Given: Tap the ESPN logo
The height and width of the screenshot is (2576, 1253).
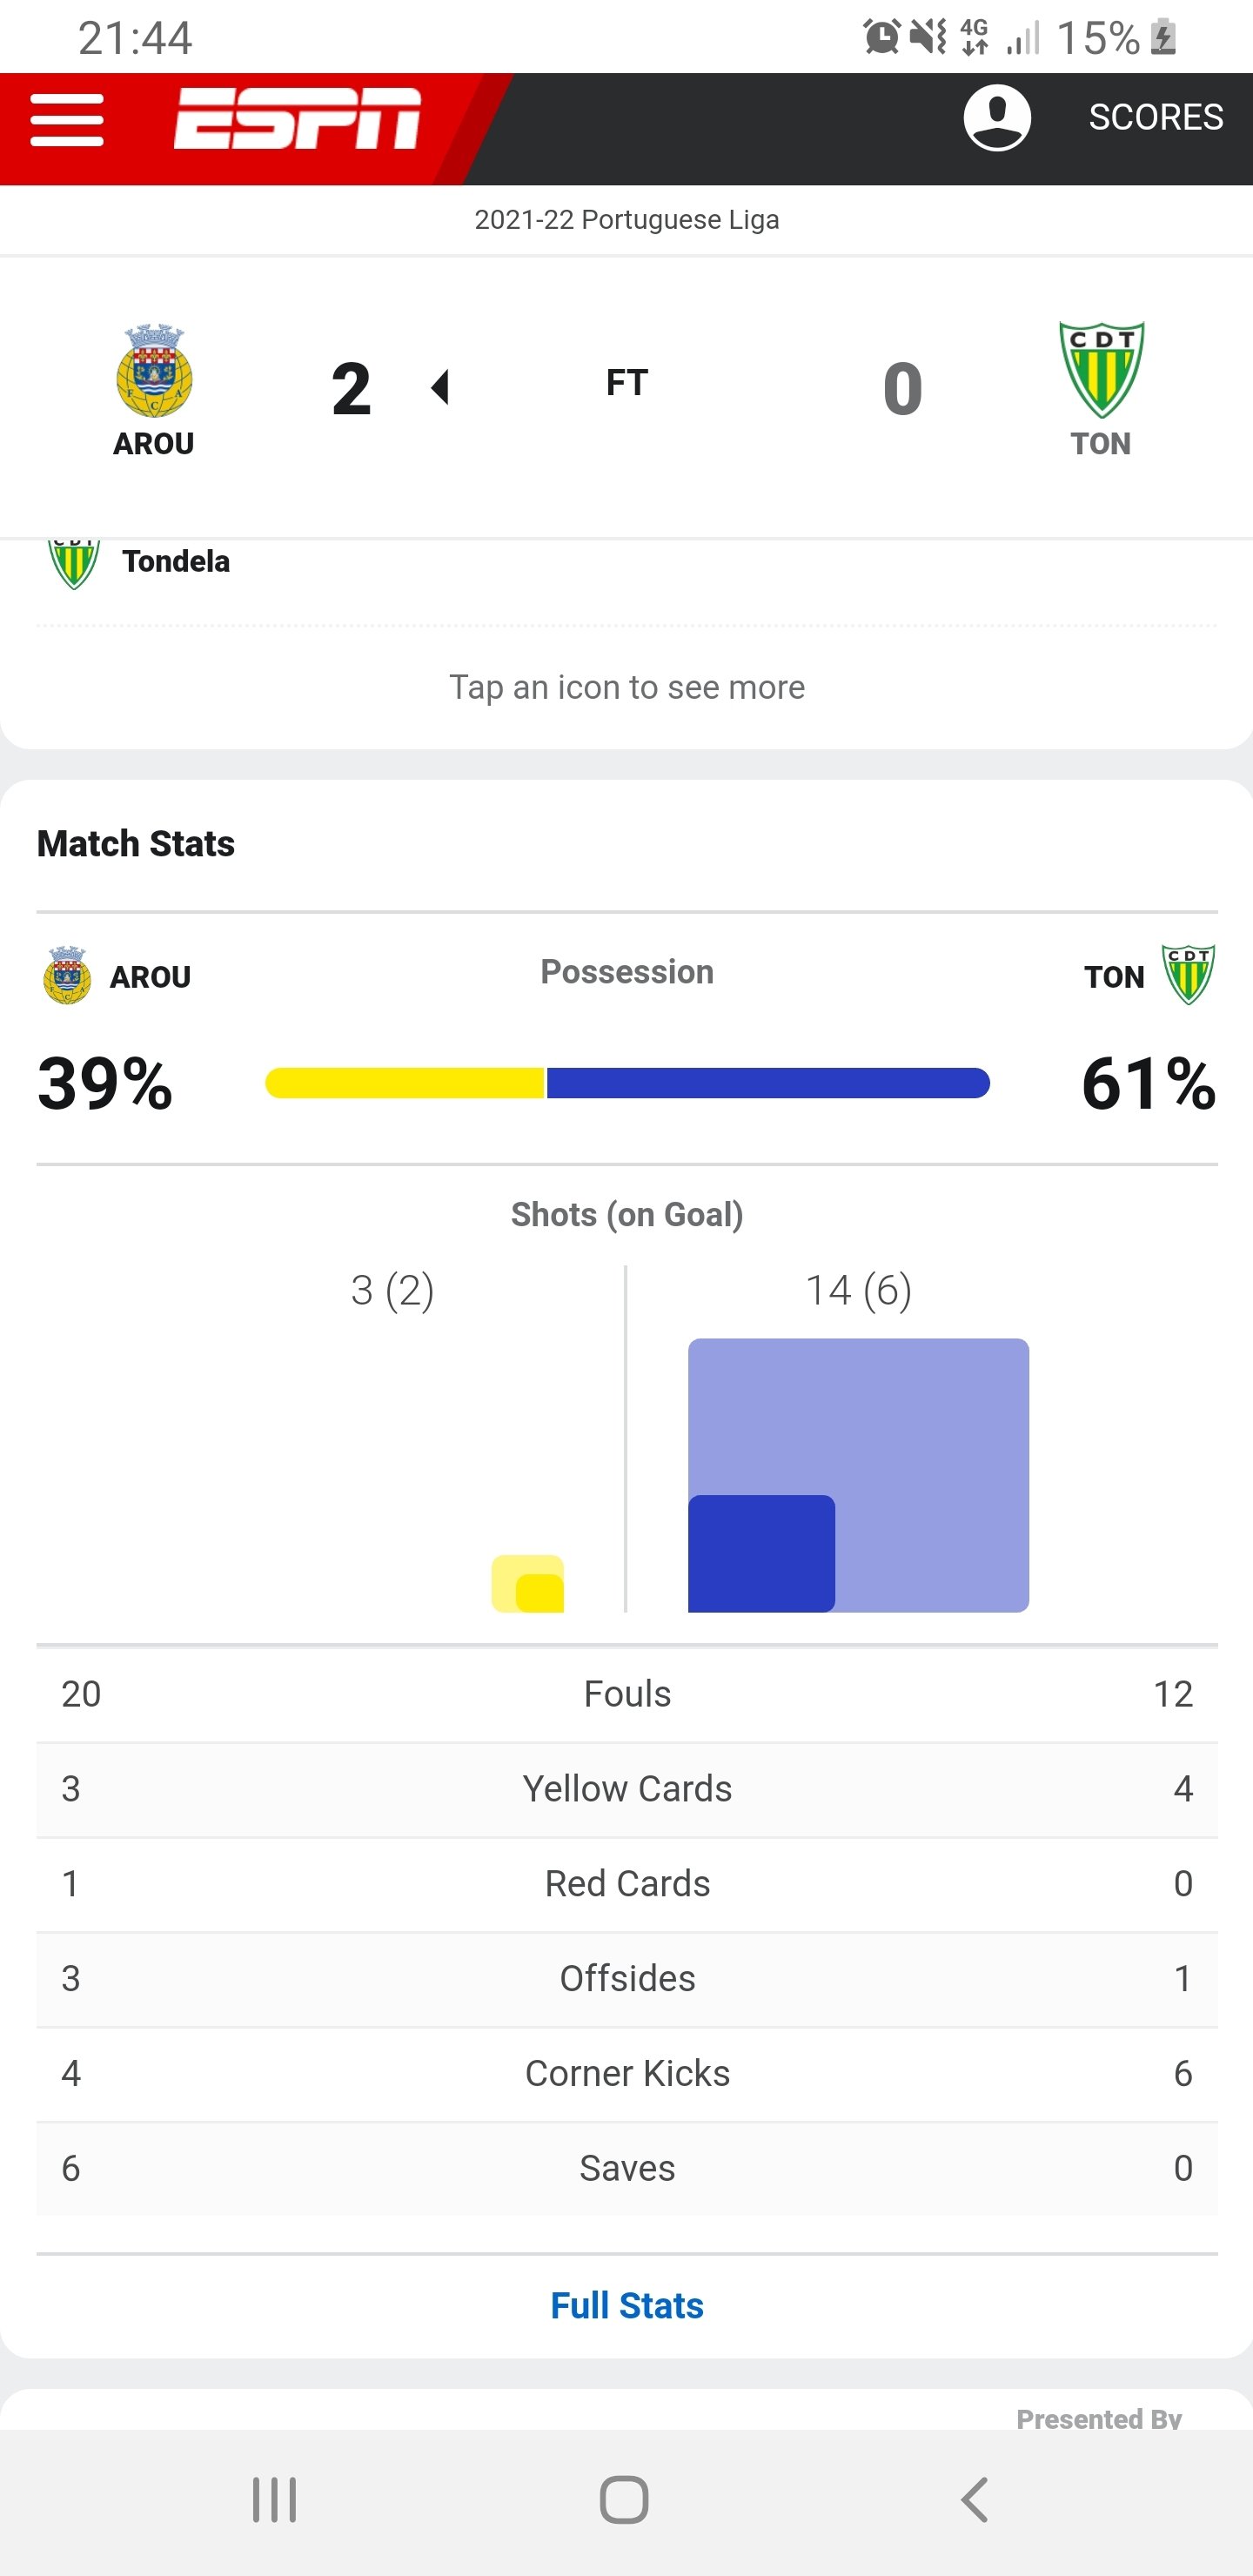Looking at the screenshot, I should click(297, 119).
